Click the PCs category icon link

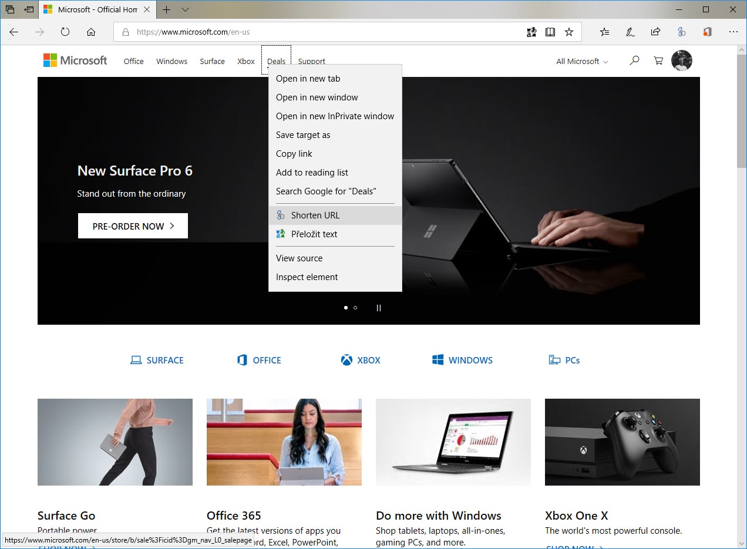[564, 360]
